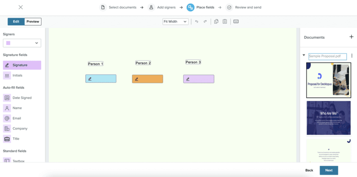Add a document with the plus icon
The image size is (357, 177).
click(x=351, y=37)
